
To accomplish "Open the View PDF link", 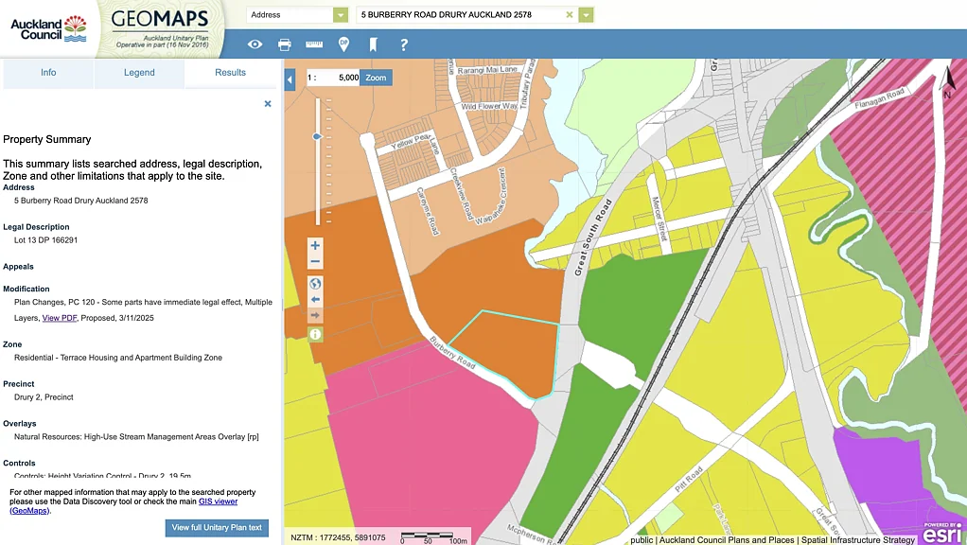I will 60,318.
